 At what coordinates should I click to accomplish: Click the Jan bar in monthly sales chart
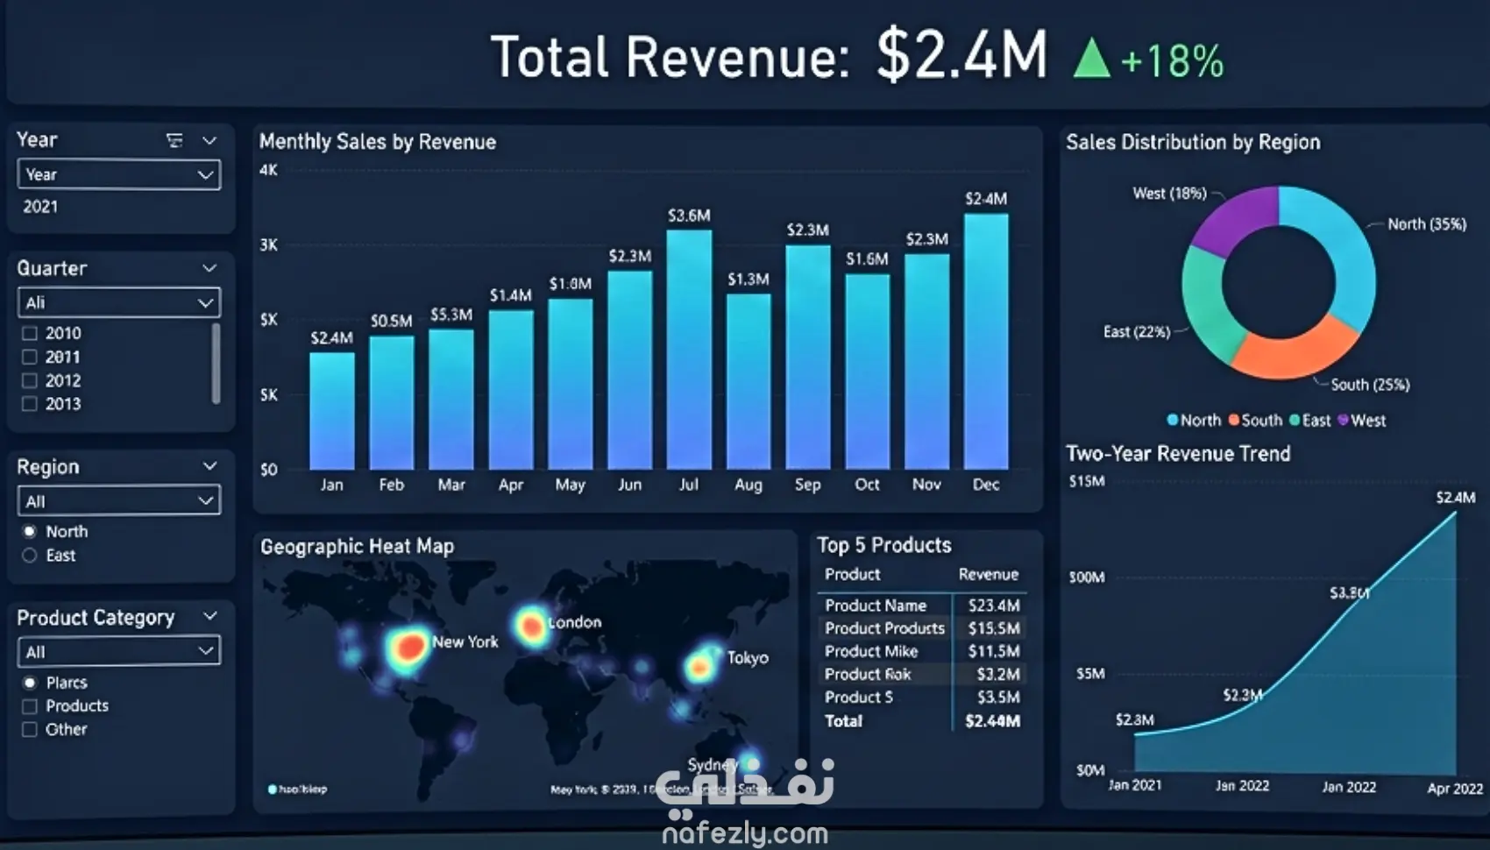point(332,410)
